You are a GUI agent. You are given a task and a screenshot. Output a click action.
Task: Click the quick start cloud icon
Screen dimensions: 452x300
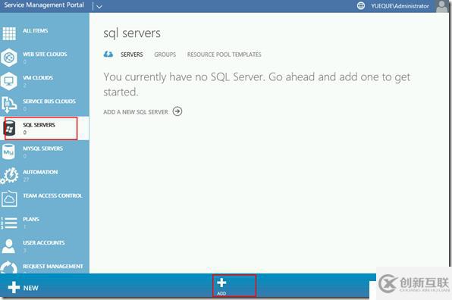coord(108,54)
